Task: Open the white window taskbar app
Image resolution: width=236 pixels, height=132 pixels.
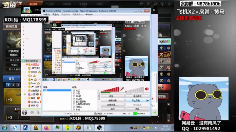Action: pyautogui.click(x=89, y=128)
